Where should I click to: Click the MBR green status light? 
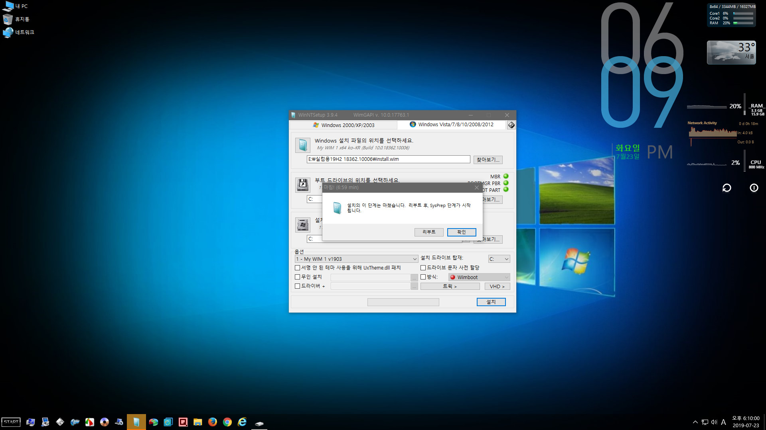[x=506, y=176]
